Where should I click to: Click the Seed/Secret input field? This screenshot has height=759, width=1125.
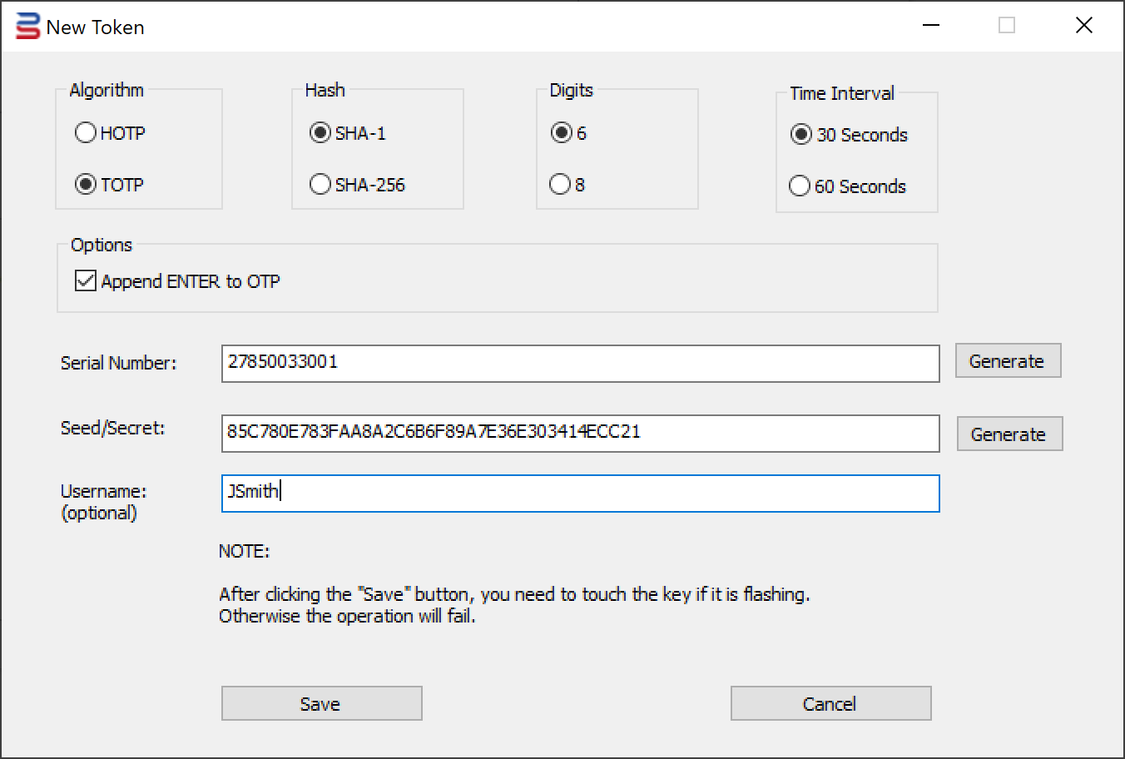(x=580, y=434)
